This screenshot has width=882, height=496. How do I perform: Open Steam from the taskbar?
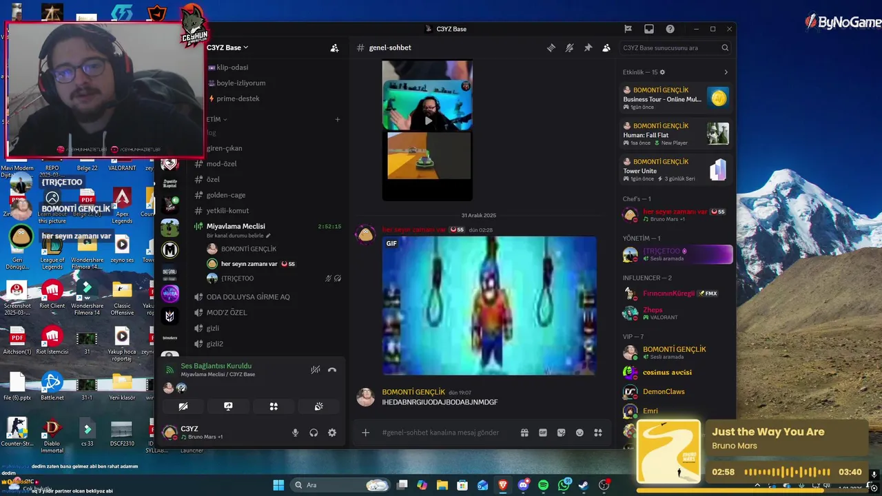point(584,485)
